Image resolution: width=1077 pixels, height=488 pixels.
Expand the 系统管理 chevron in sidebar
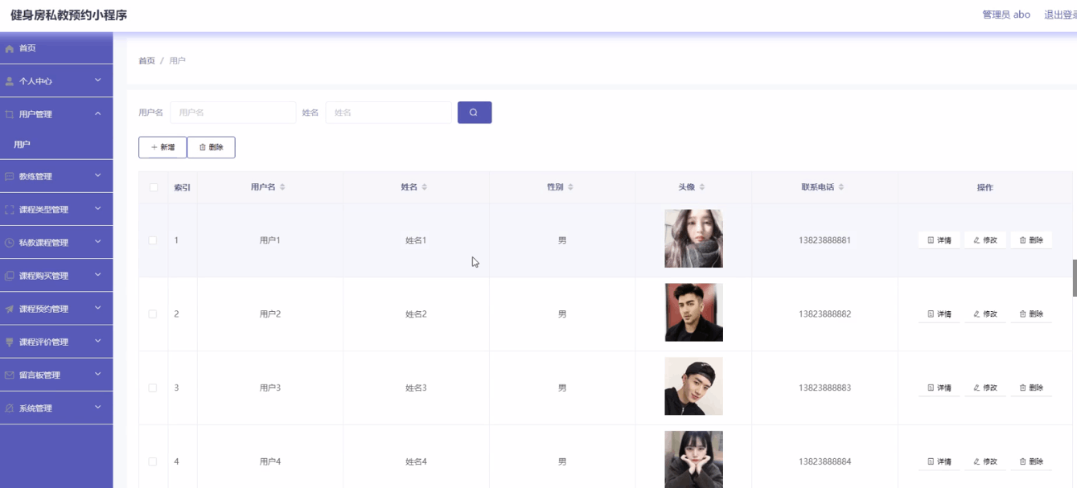(97, 408)
